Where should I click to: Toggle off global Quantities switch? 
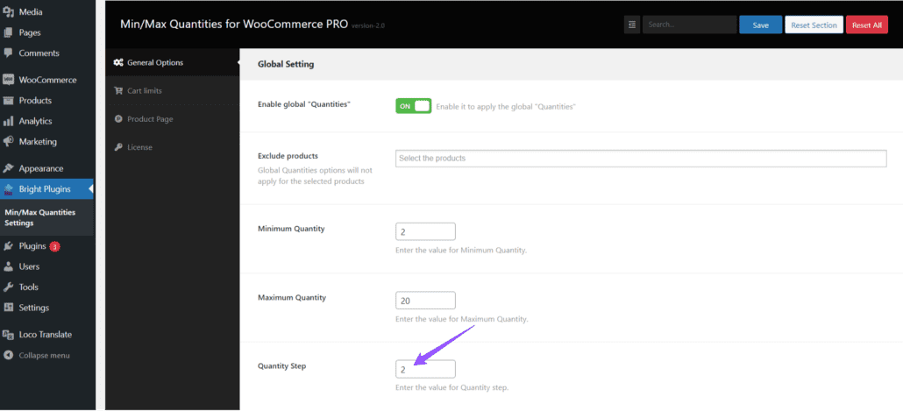pos(413,105)
